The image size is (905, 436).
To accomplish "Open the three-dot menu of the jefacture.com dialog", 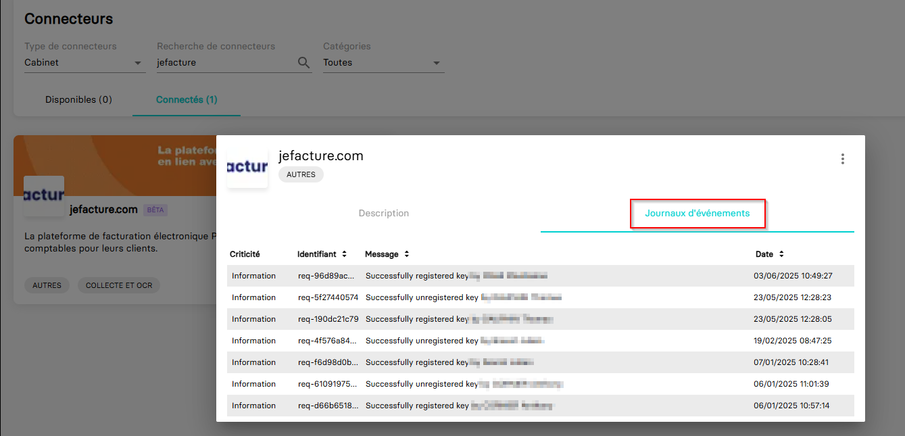I will (842, 159).
